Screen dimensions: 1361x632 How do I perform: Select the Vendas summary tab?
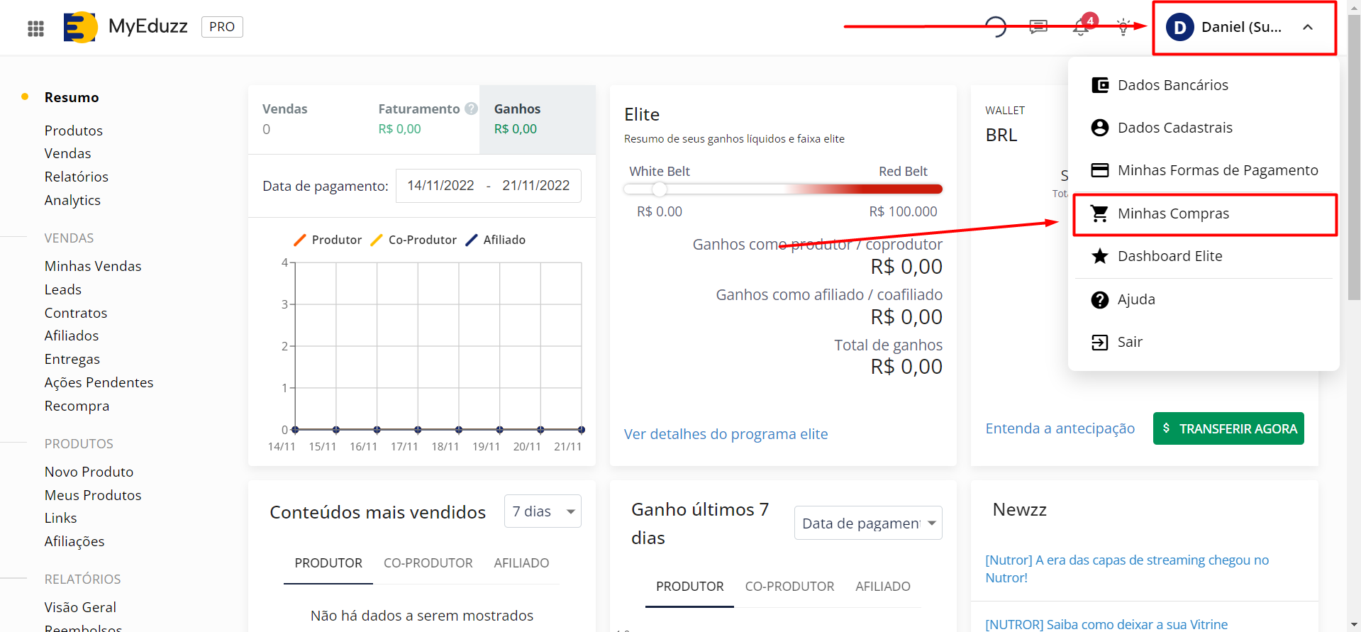pos(306,119)
